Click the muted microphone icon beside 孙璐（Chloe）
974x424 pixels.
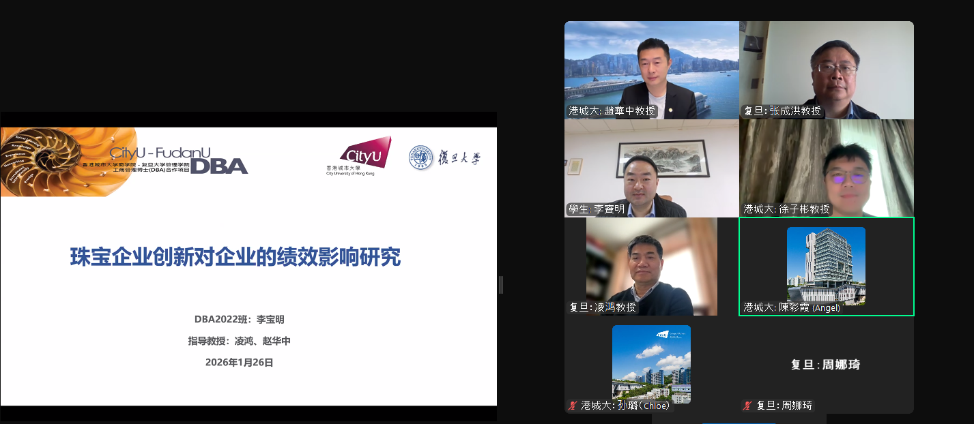coord(571,405)
